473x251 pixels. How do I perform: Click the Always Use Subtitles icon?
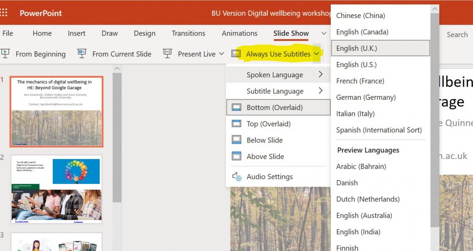(x=236, y=54)
